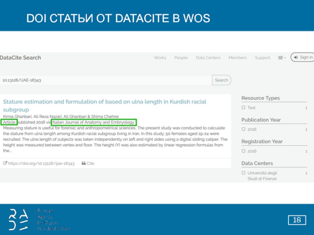Click the Article type label
This screenshot has height=235, width=314.
click(x=9, y=122)
